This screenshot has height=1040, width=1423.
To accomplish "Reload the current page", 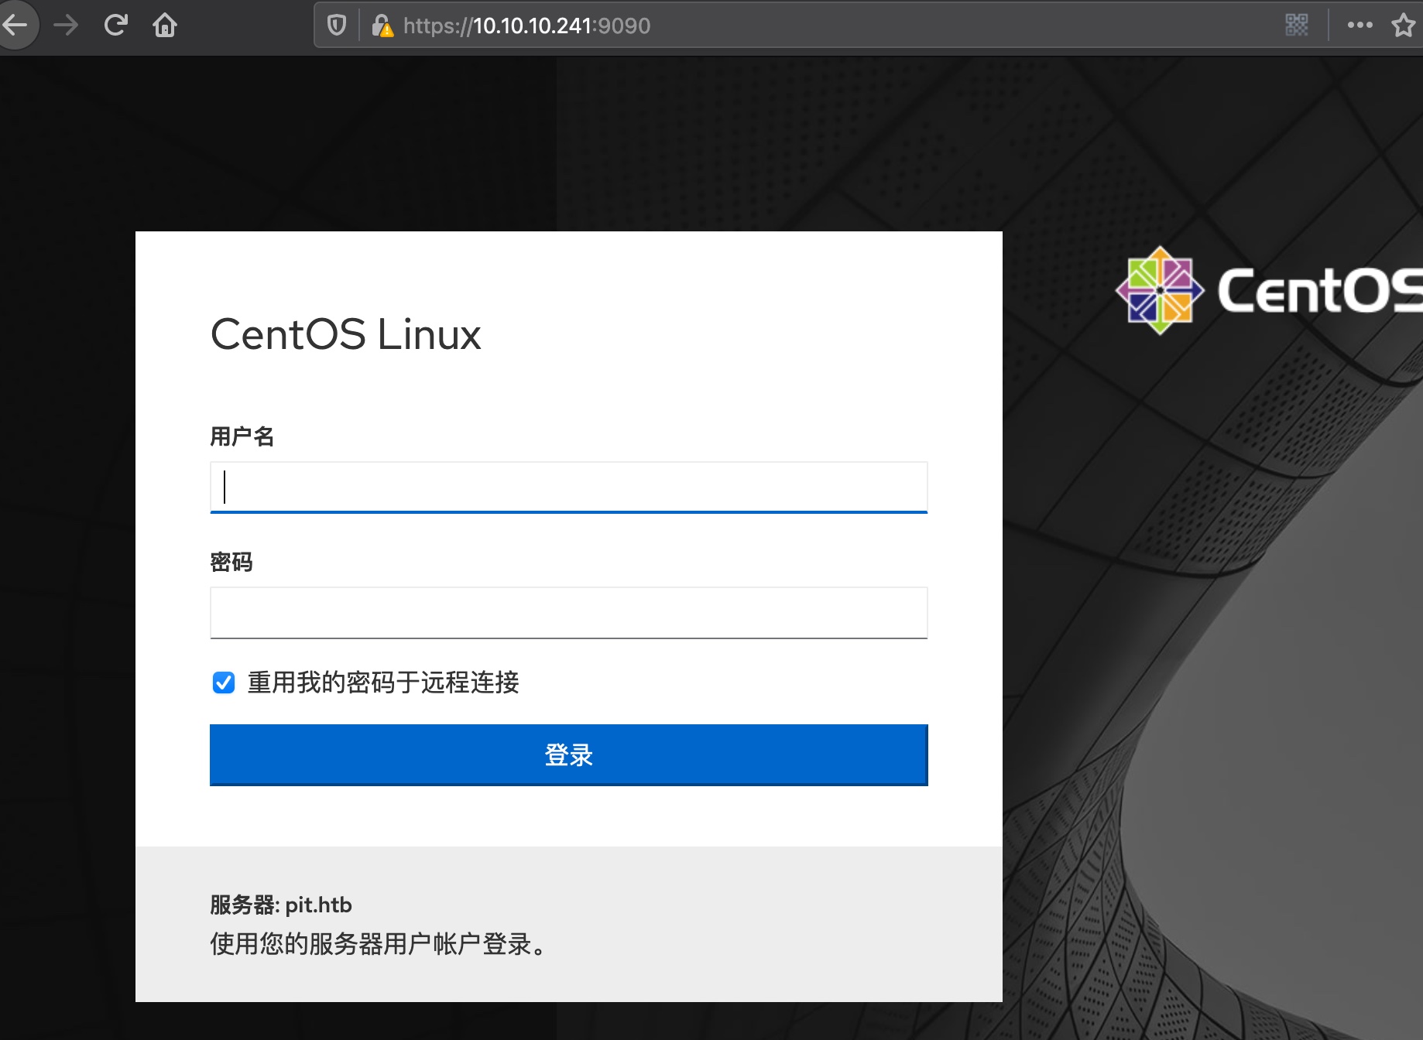I will [x=115, y=26].
